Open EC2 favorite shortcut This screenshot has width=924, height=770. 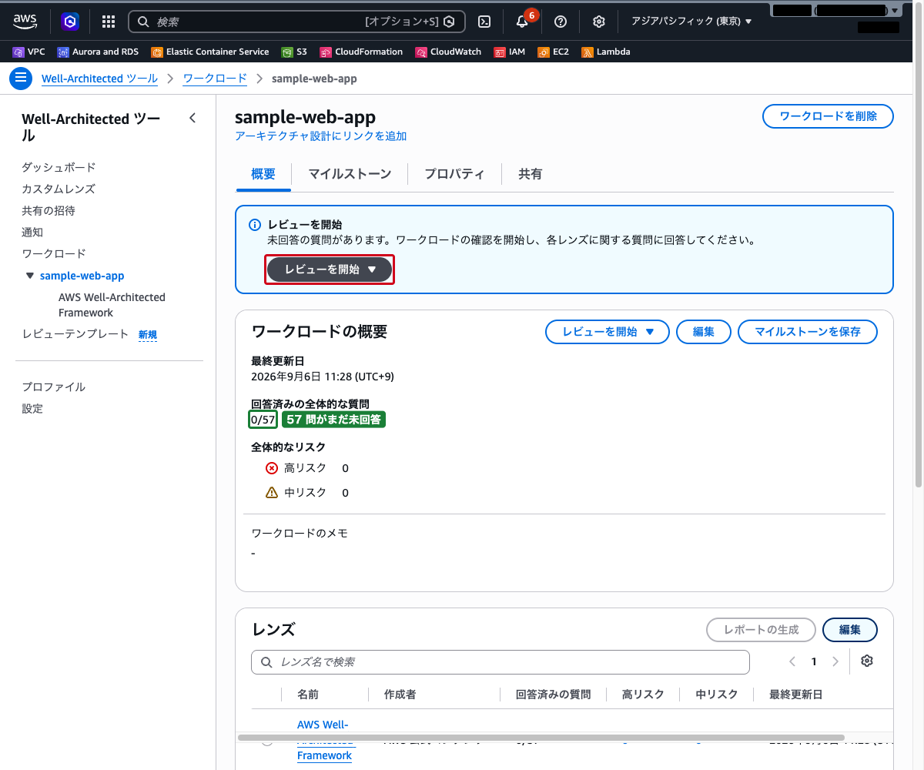[554, 52]
